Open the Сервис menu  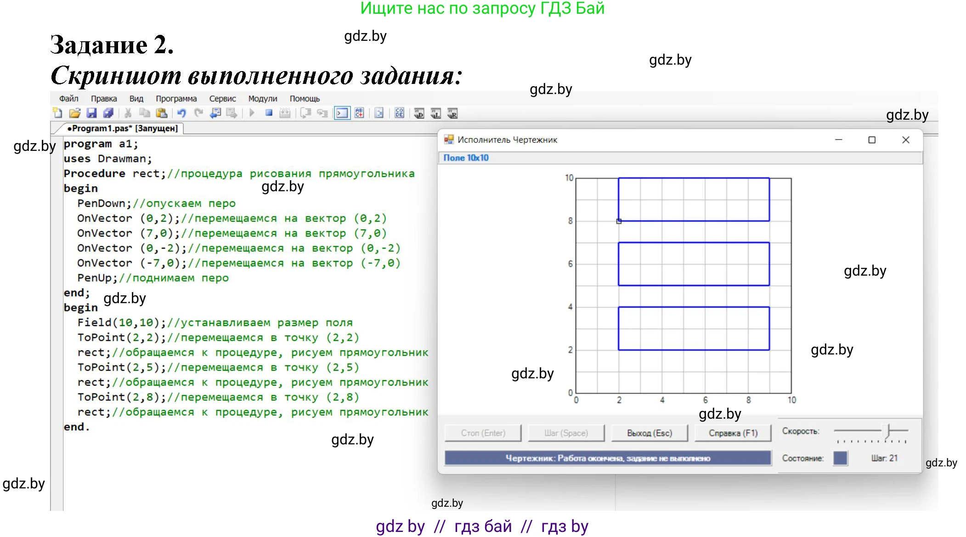[x=222, y=99]
